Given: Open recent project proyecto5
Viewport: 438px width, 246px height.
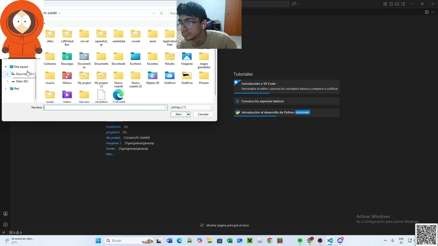Looking at the screenshot, I should click(113, 132).
